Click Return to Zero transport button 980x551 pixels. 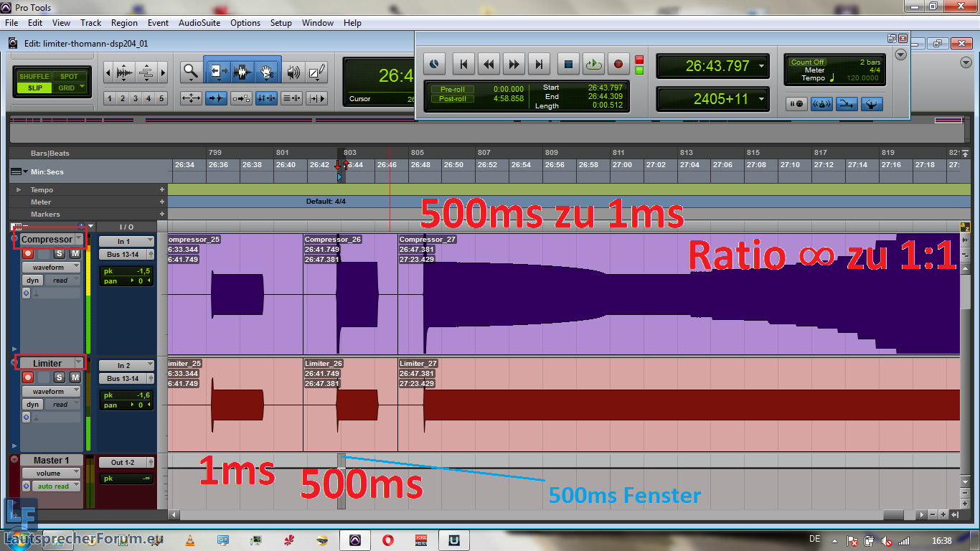pyautogui.click(x=463, y=65)
